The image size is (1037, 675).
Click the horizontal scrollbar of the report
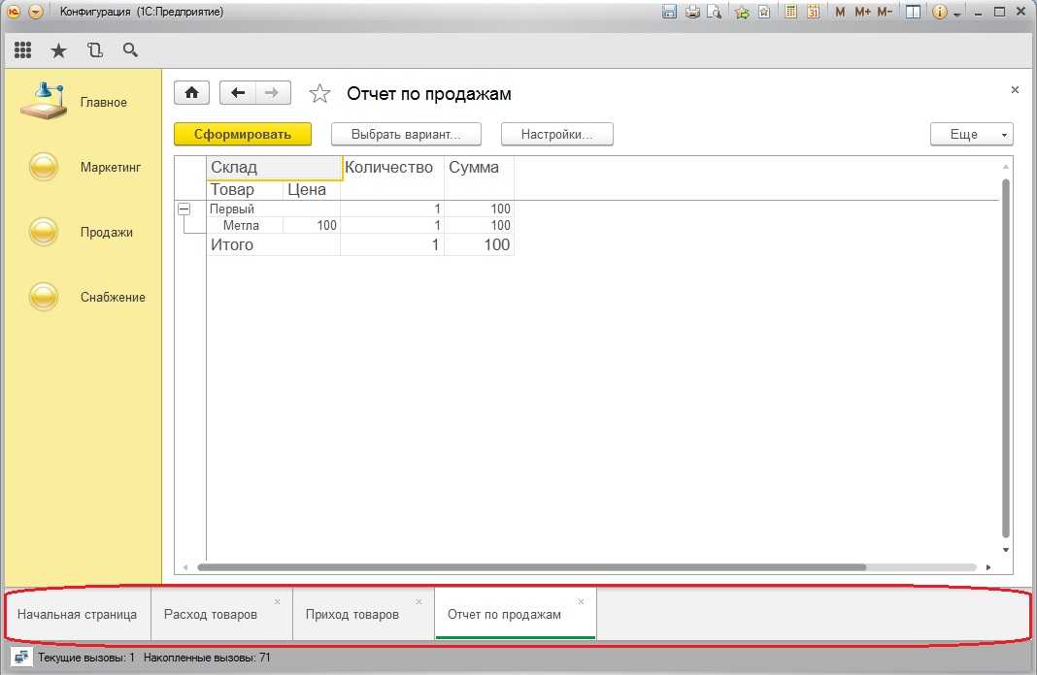(x=530, y=567)
